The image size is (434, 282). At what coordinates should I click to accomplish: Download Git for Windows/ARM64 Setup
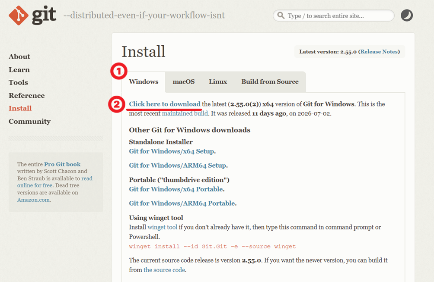pyautogui.click(x=177, y=165)
